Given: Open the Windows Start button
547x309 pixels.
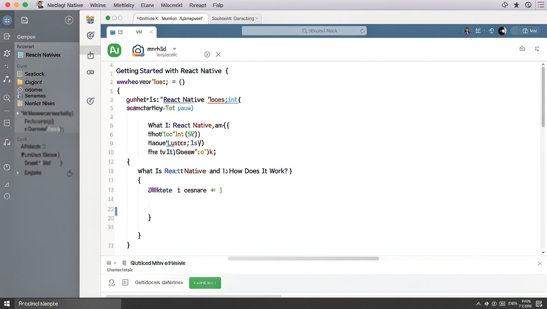Looking at the screenshot, I should pyautogui.click(x=7, y=303).
